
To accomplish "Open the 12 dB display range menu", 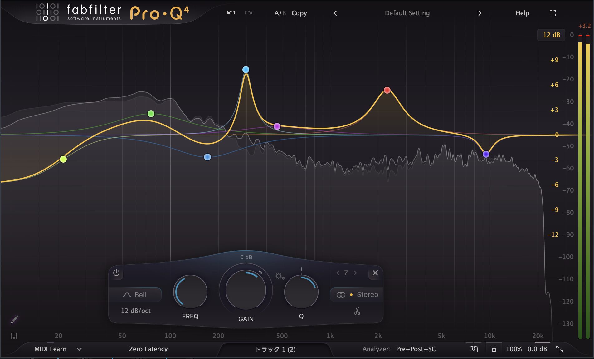I will [x=551, y=35].
